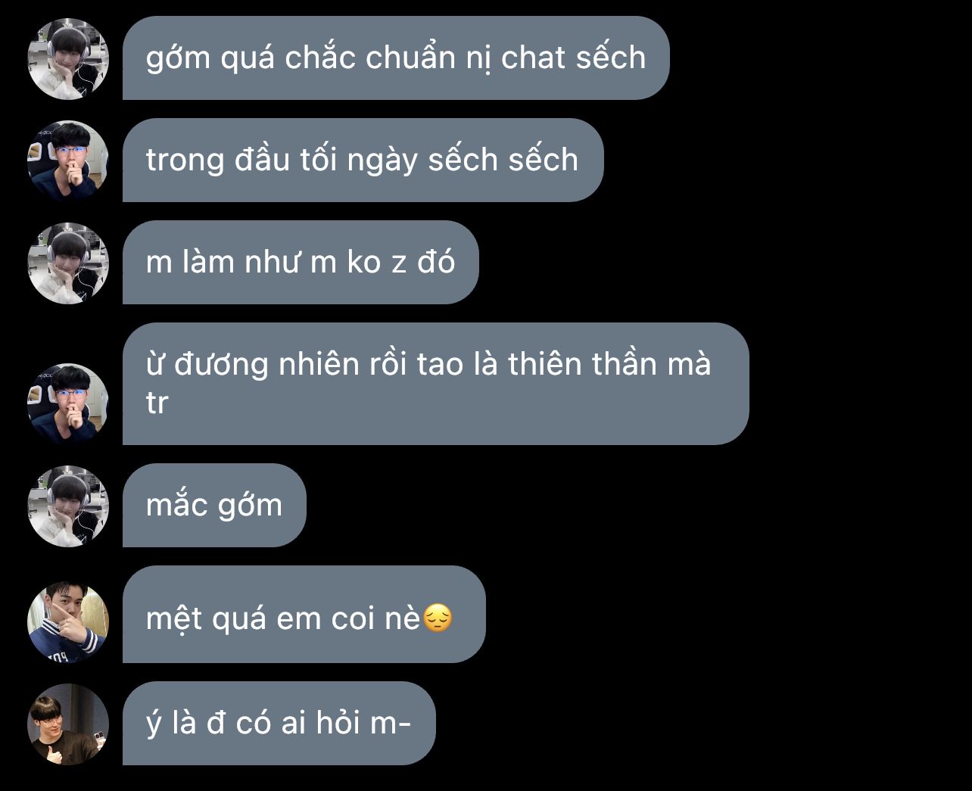The width and height of the screenshot is (972, 791).
Task: Open profile picture beside 'm làm như m ko' message
Action: pos(68,263)
